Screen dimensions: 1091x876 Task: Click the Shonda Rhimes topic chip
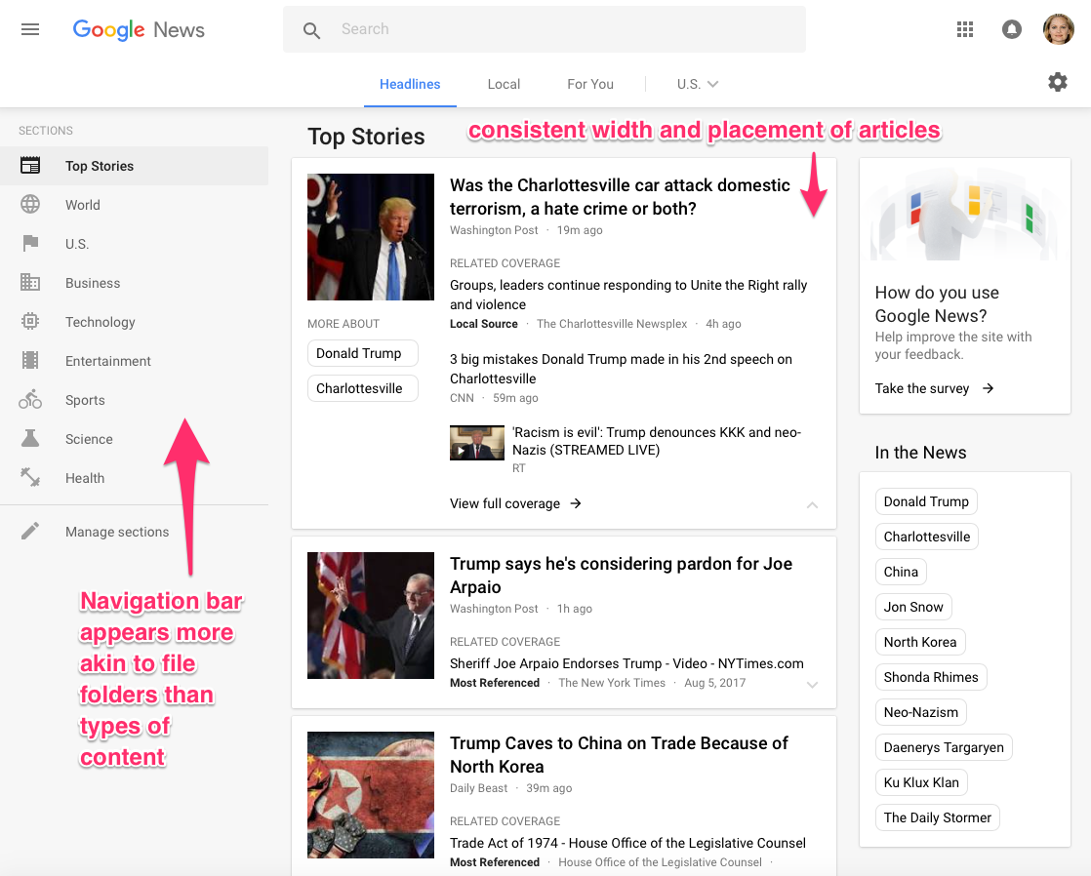pyautogui.click(x=931, y=677)
